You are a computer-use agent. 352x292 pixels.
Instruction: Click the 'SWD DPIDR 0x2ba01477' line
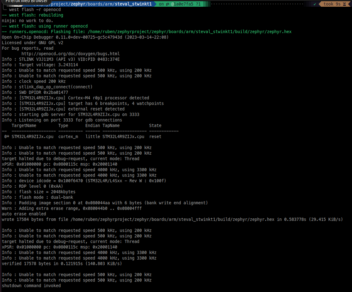(35, 92)
